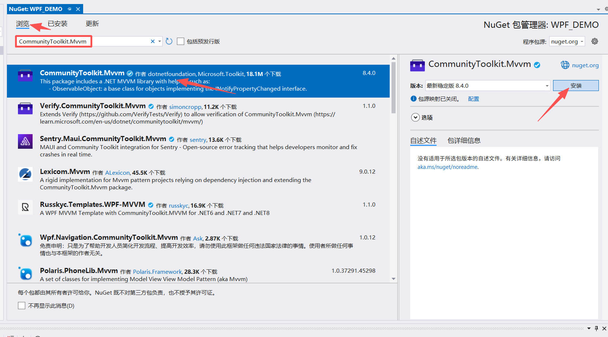Switch to the 浏览 tab
The width and height of the screenshot is (608, 337).
tap(23, 24)
